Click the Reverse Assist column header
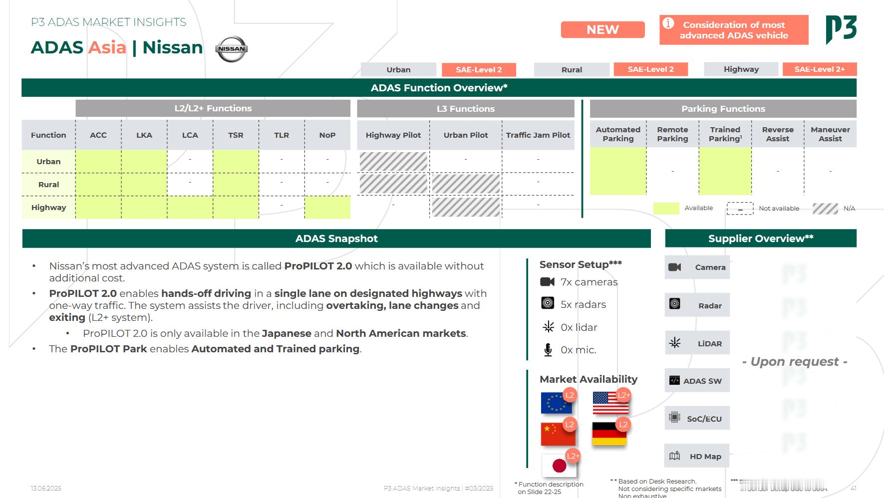This screenshot has width=884, height=498. click(778, 134)
